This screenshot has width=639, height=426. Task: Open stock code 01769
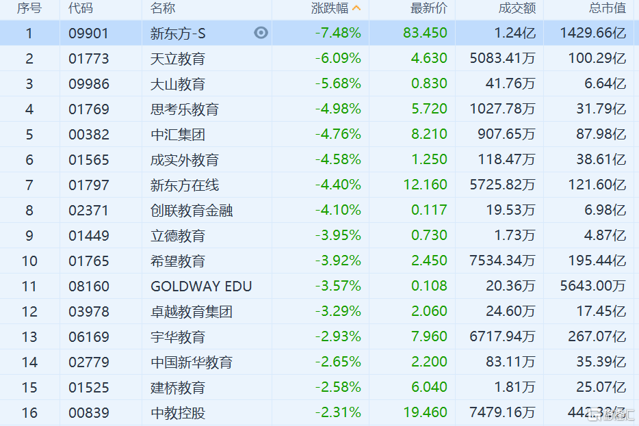pyautogui.click(x=88, y=109)
